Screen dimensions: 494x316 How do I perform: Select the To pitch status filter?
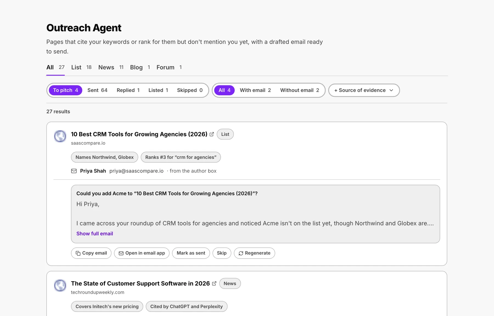[66, 90]
